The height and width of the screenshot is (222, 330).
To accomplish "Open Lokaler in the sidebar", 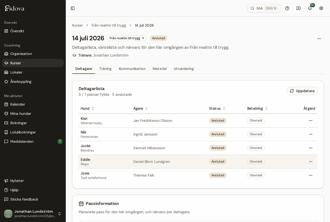I will 33,72.
